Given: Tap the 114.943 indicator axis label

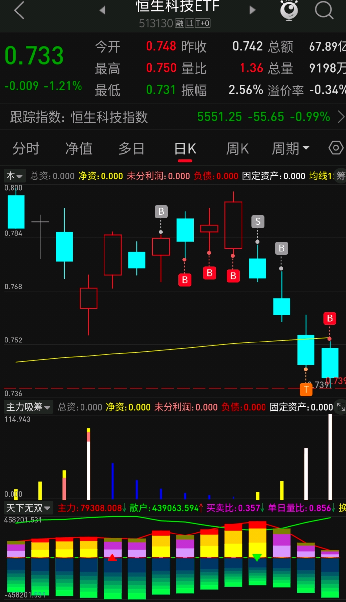Looking at the screenshot, I should coord(17,419).
